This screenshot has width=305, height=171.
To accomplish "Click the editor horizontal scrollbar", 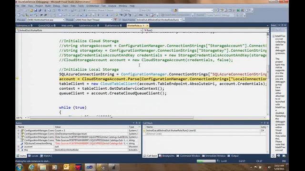I will pyautogui.click(x=112, y=118).
